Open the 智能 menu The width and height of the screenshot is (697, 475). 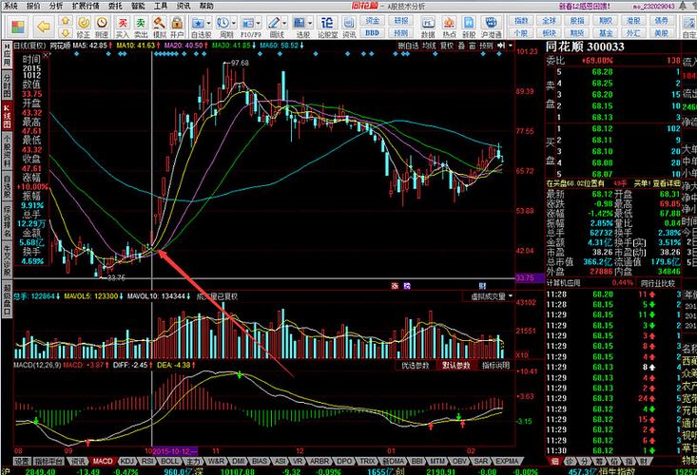(x=138, y=6)
